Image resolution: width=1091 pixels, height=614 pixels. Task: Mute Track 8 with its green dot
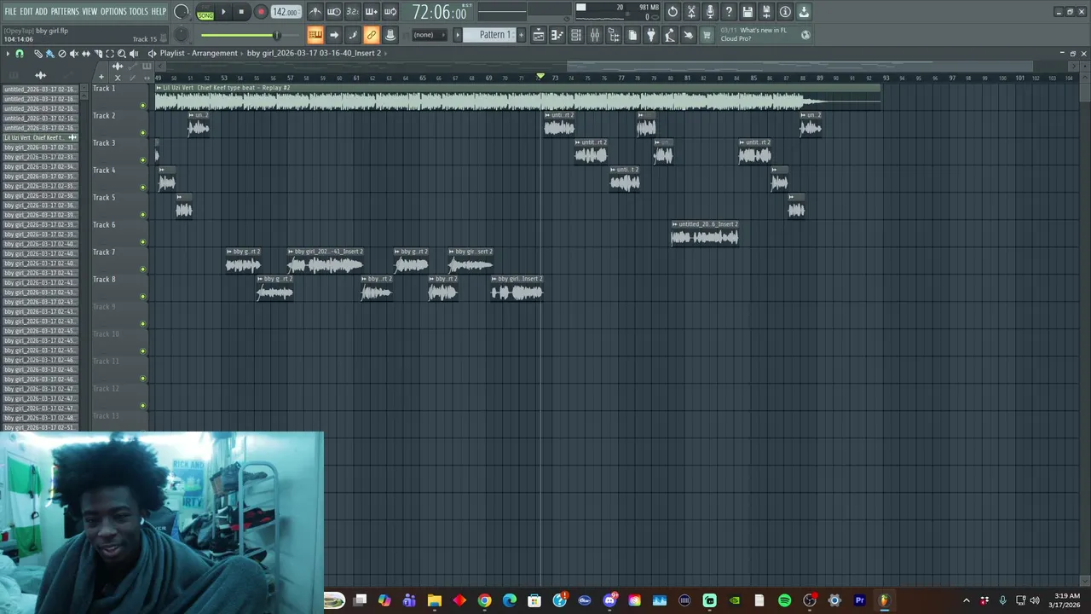click(x=142, y=297)
